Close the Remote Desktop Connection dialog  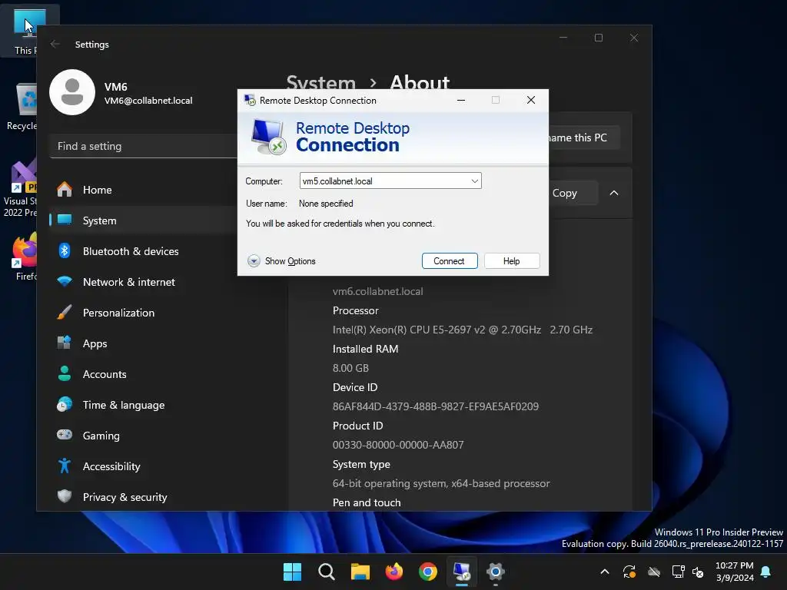(x=531, y=101)
